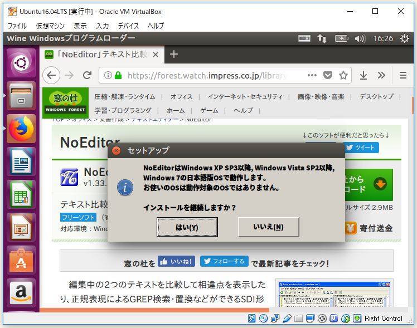Image resolution: width=417 pixels, height=328 pixels.
Task: Open Ubuntu Dash search launcher icon
Action: pyautogui.click(x=21, y=63)
